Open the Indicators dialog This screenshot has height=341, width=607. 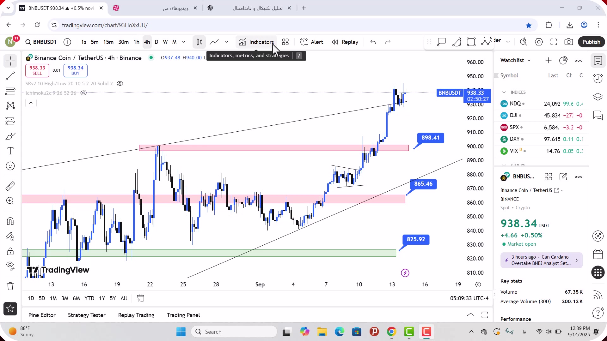coord(256,42)
